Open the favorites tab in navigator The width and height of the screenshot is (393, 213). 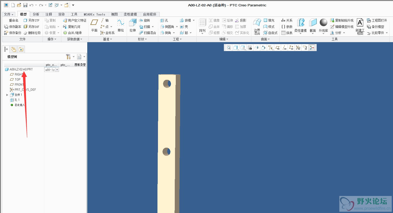21,49
